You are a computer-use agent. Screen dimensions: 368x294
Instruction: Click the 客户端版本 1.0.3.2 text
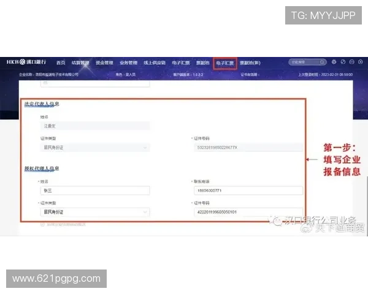[188, 75]
